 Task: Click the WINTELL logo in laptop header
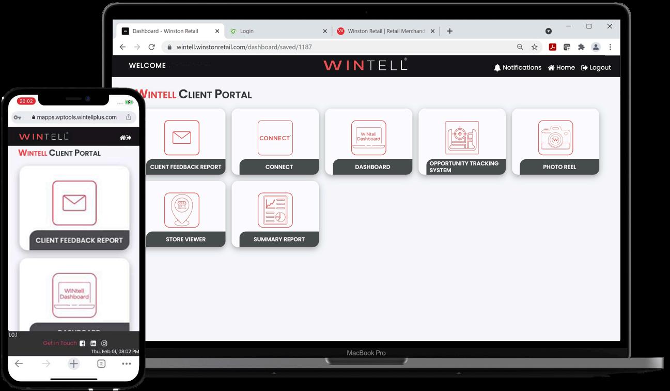[x=365, y=65]
